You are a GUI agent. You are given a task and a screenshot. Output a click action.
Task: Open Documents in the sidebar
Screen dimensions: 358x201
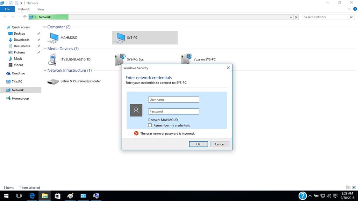(x=22, y=46)
